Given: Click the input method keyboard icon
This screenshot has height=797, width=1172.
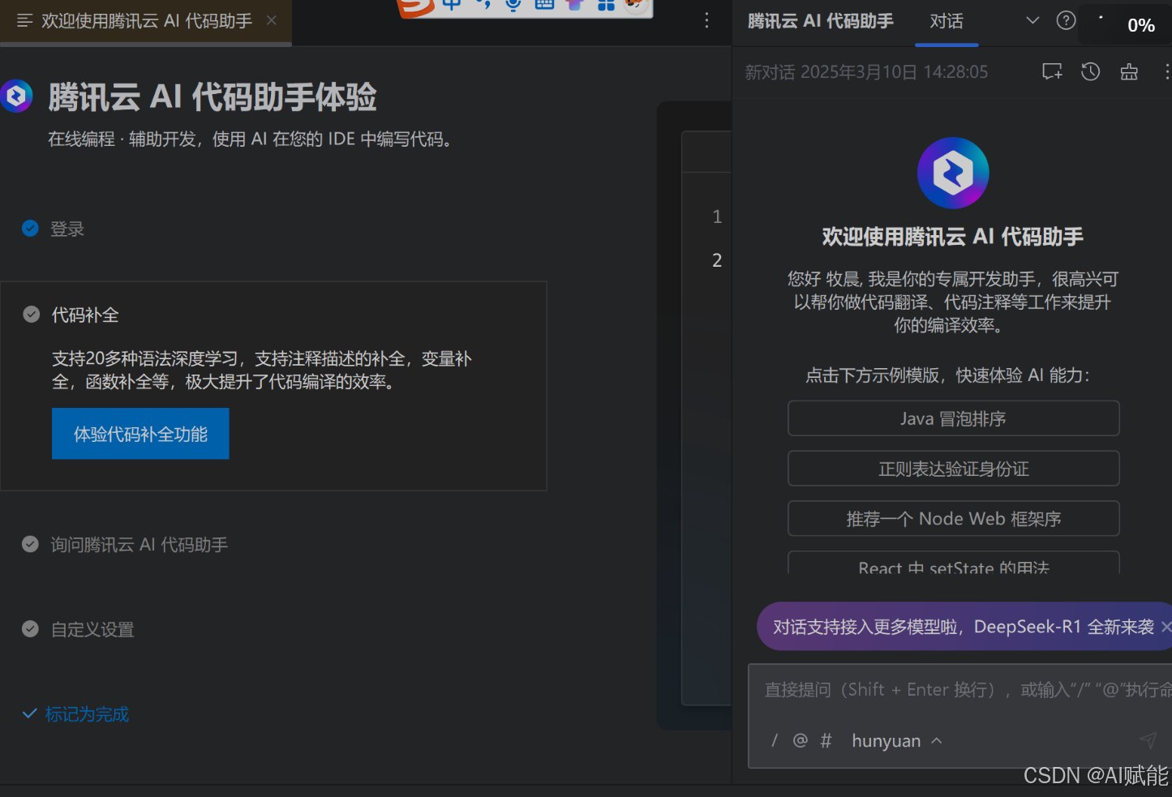Looking at the screenshot, I should (x=544, y=5).
